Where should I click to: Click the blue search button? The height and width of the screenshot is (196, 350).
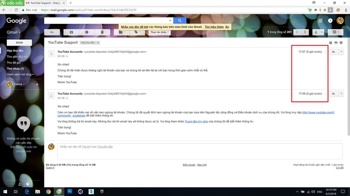click(180, 21)
